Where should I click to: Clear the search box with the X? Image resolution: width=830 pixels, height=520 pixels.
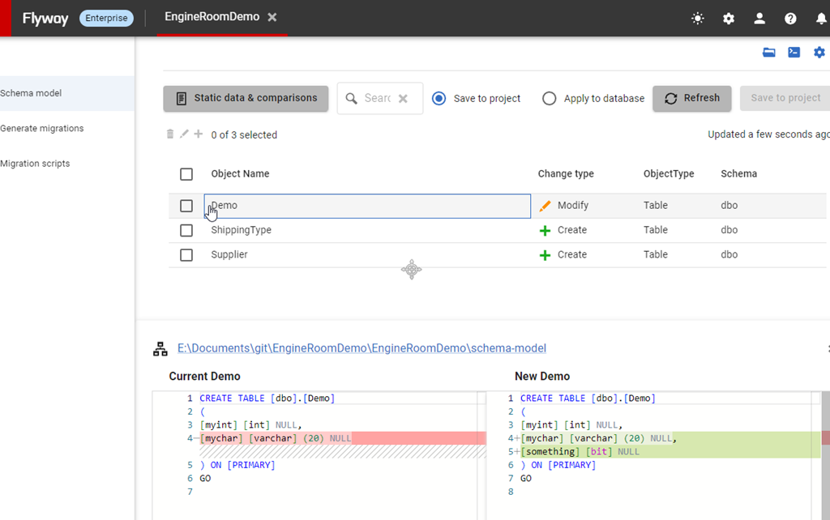pyautogui.click(x=403, y=99)
